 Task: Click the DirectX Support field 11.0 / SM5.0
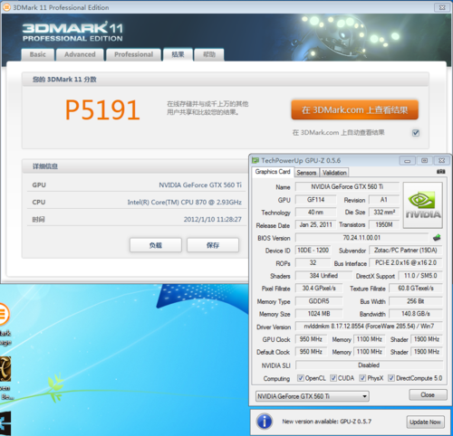(x=420, y=276)
